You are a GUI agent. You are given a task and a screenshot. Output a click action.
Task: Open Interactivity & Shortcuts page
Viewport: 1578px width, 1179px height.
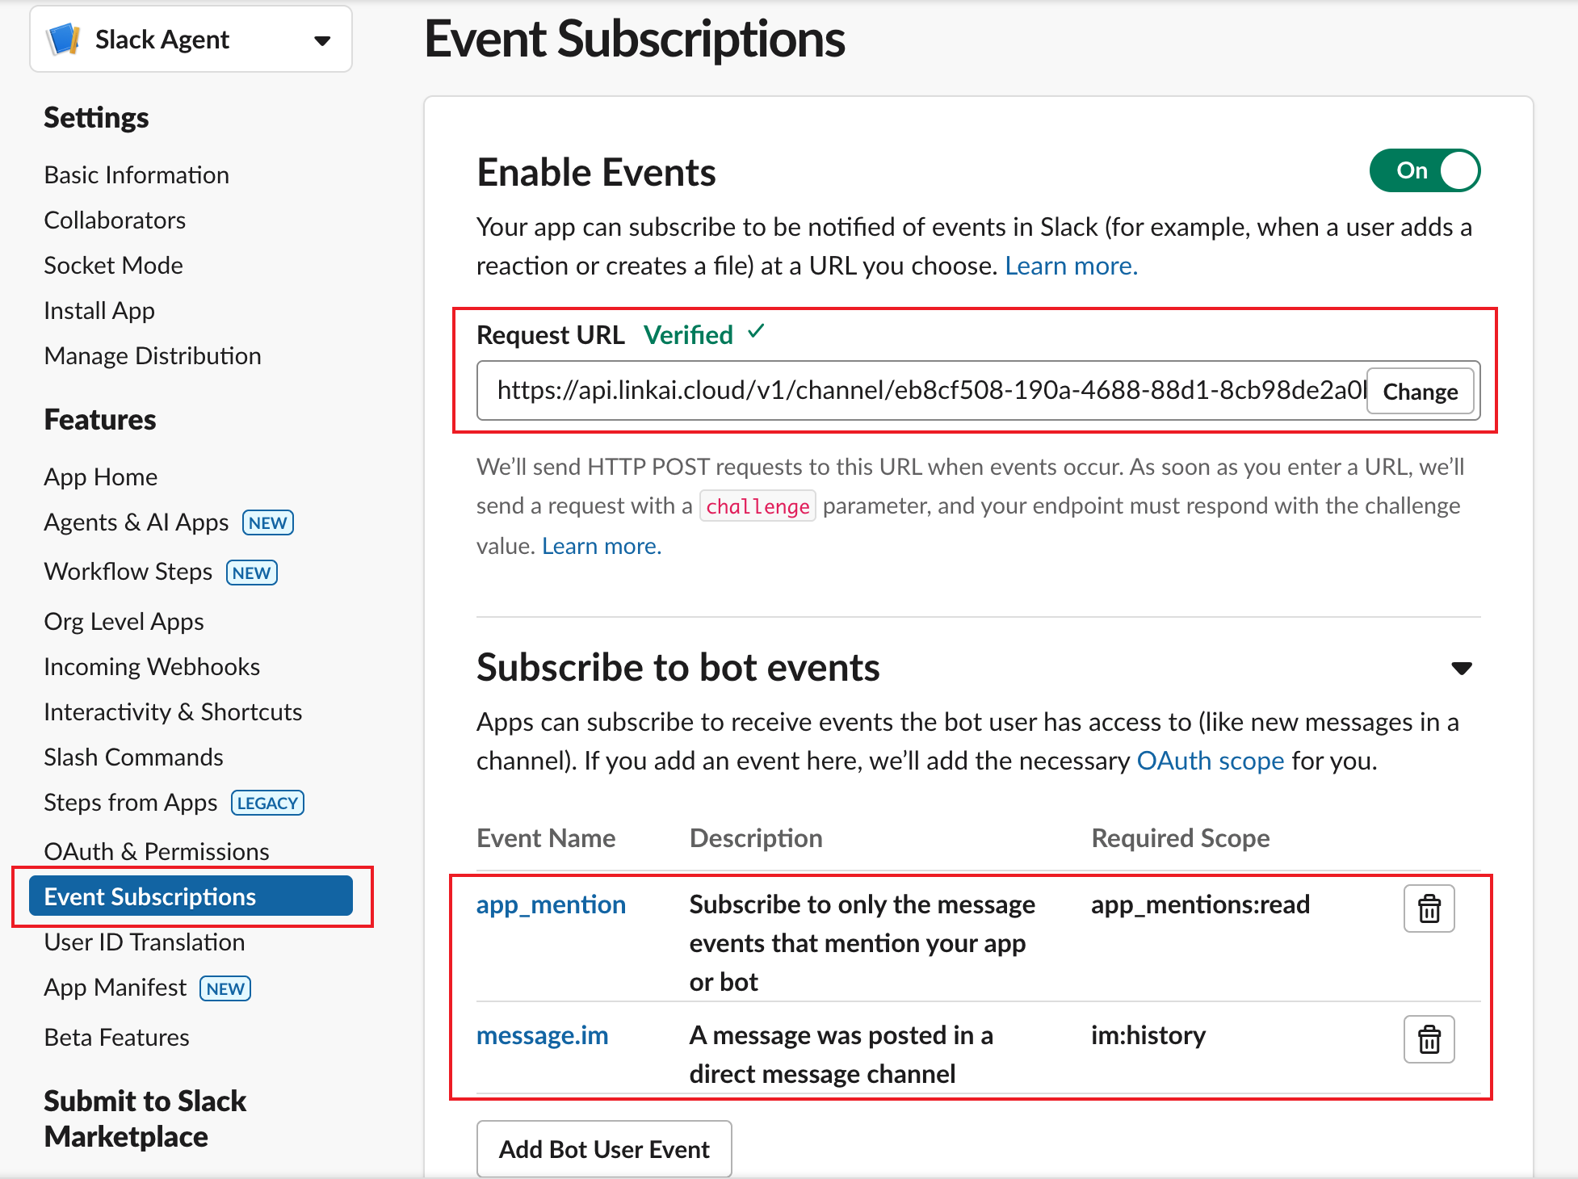[x=173, y=712]
